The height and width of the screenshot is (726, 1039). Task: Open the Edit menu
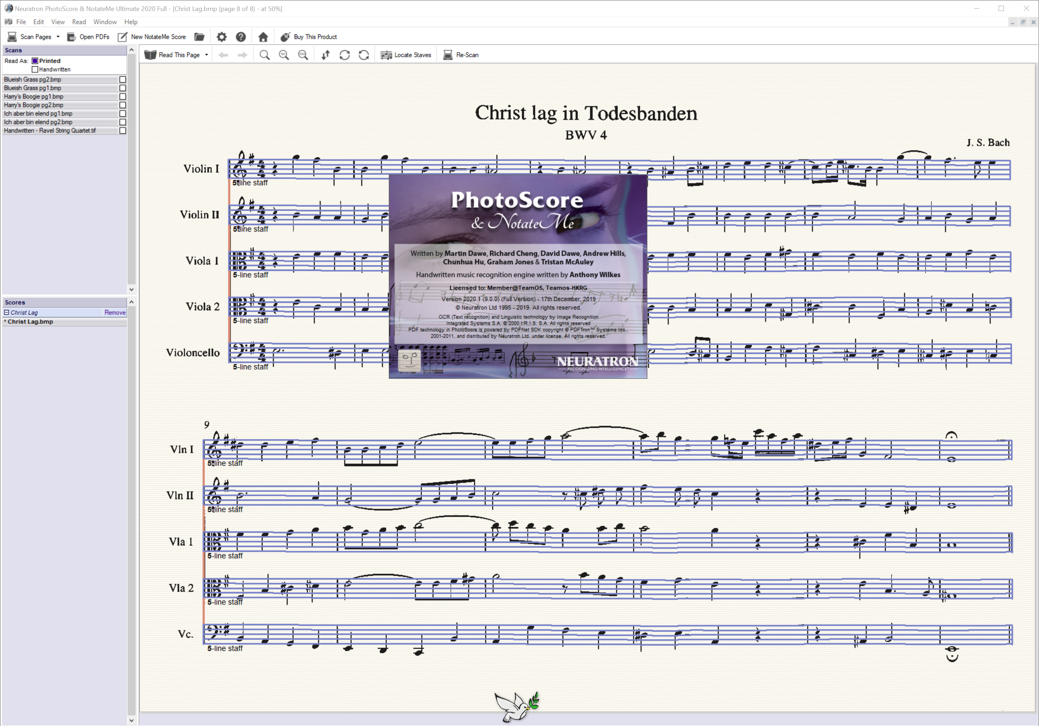(38, 22)
